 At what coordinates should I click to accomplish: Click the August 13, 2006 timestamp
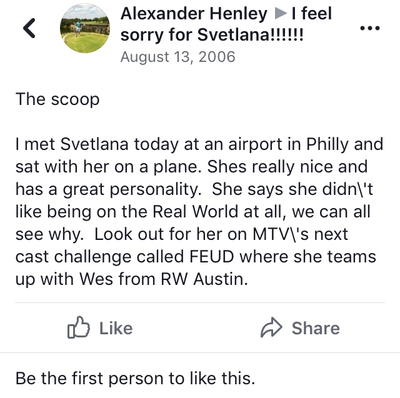(x=177, y=57)
